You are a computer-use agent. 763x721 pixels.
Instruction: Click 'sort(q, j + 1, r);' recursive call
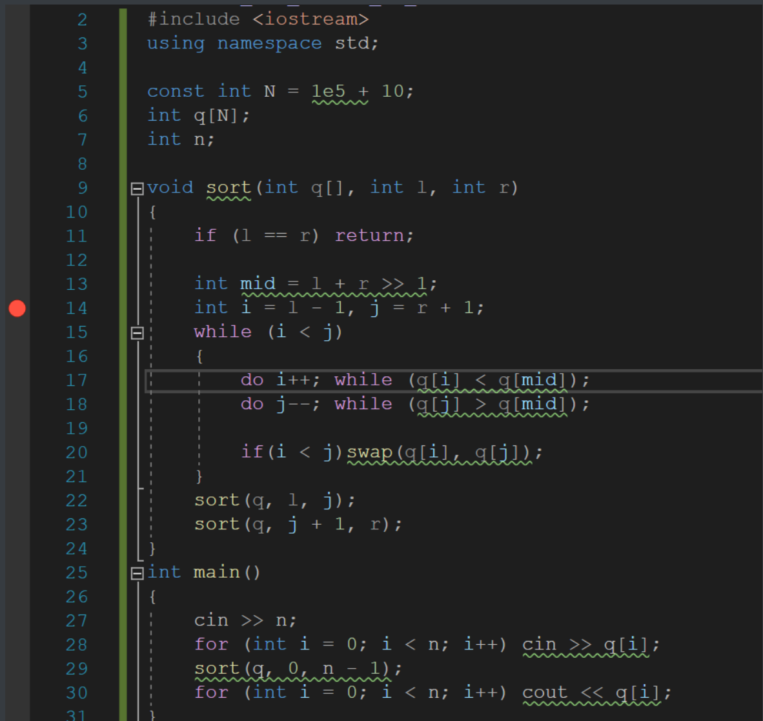[x=298, y=525]
